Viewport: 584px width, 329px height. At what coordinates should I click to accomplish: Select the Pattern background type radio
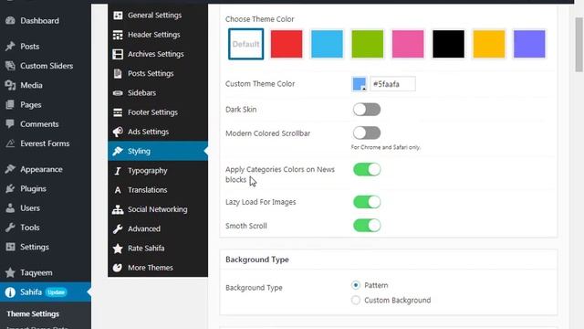pyautogui.click(x=356, y=285)
